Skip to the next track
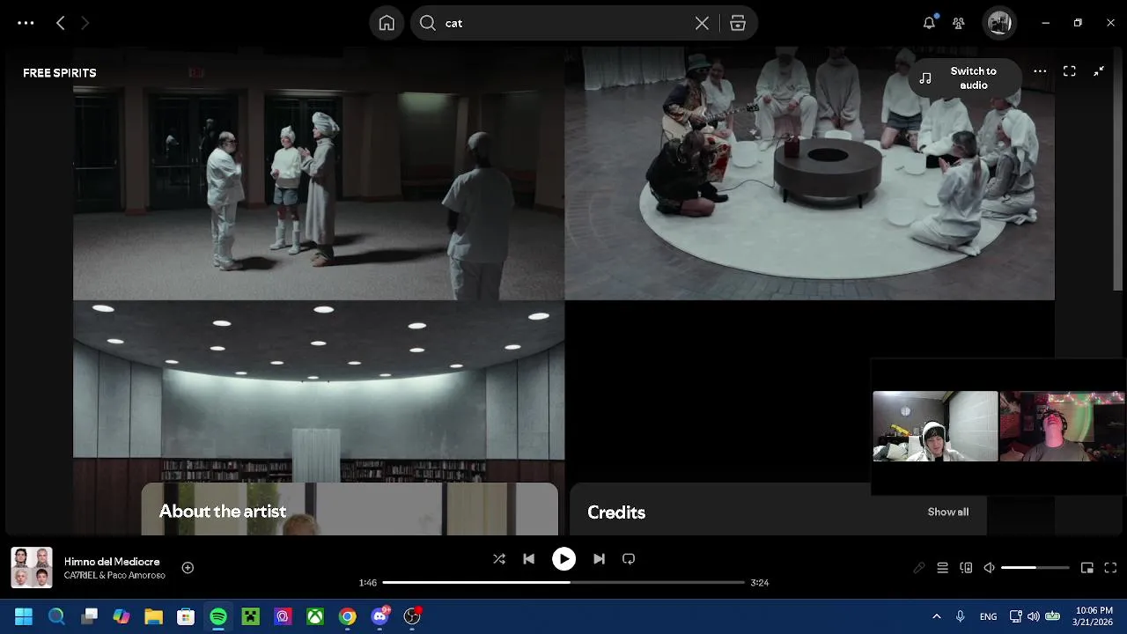The height and width of the screenshot is (634, 1127). click(599, 559)
